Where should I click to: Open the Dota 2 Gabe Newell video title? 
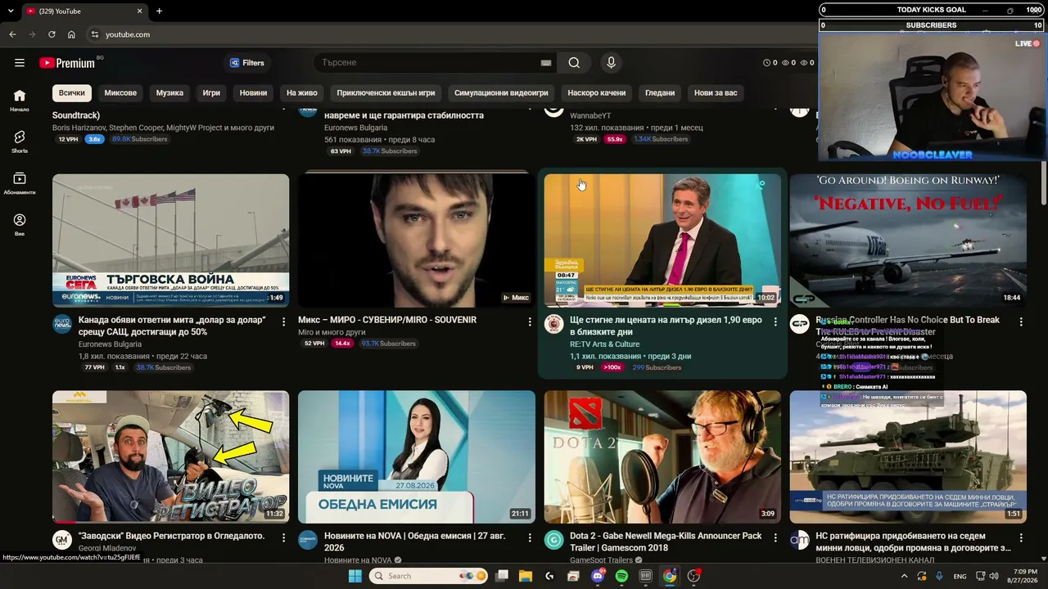pos(666,542)
